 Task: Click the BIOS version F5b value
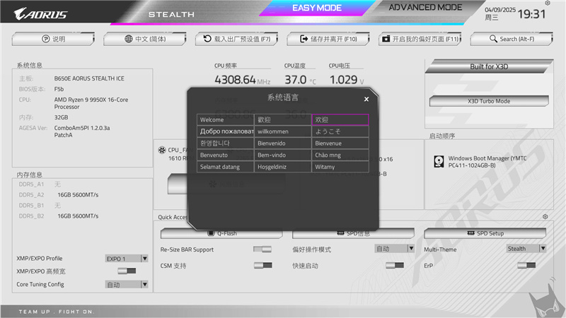[x=59, y=89]
